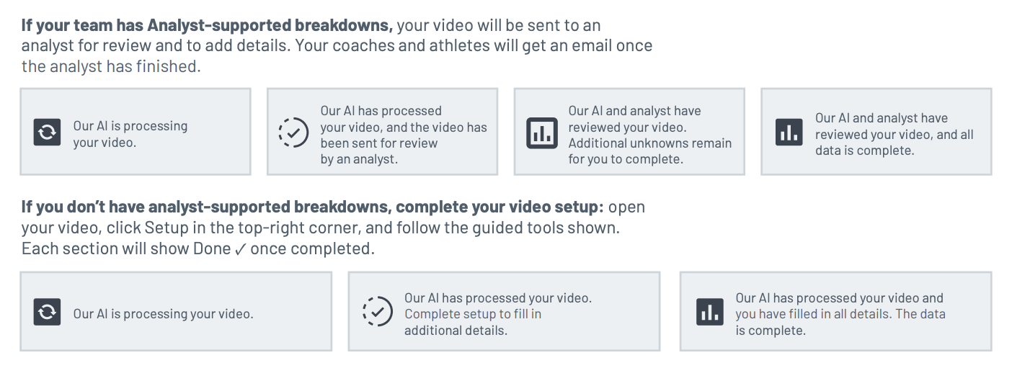Click the bold 'If your team has Analyst-supported breakdowns' heading
This screenshot has width=1012, height=381.
pos(207,25)
